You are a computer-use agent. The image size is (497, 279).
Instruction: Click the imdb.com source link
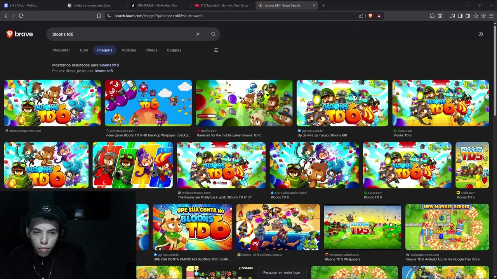[x=467, y=193]
